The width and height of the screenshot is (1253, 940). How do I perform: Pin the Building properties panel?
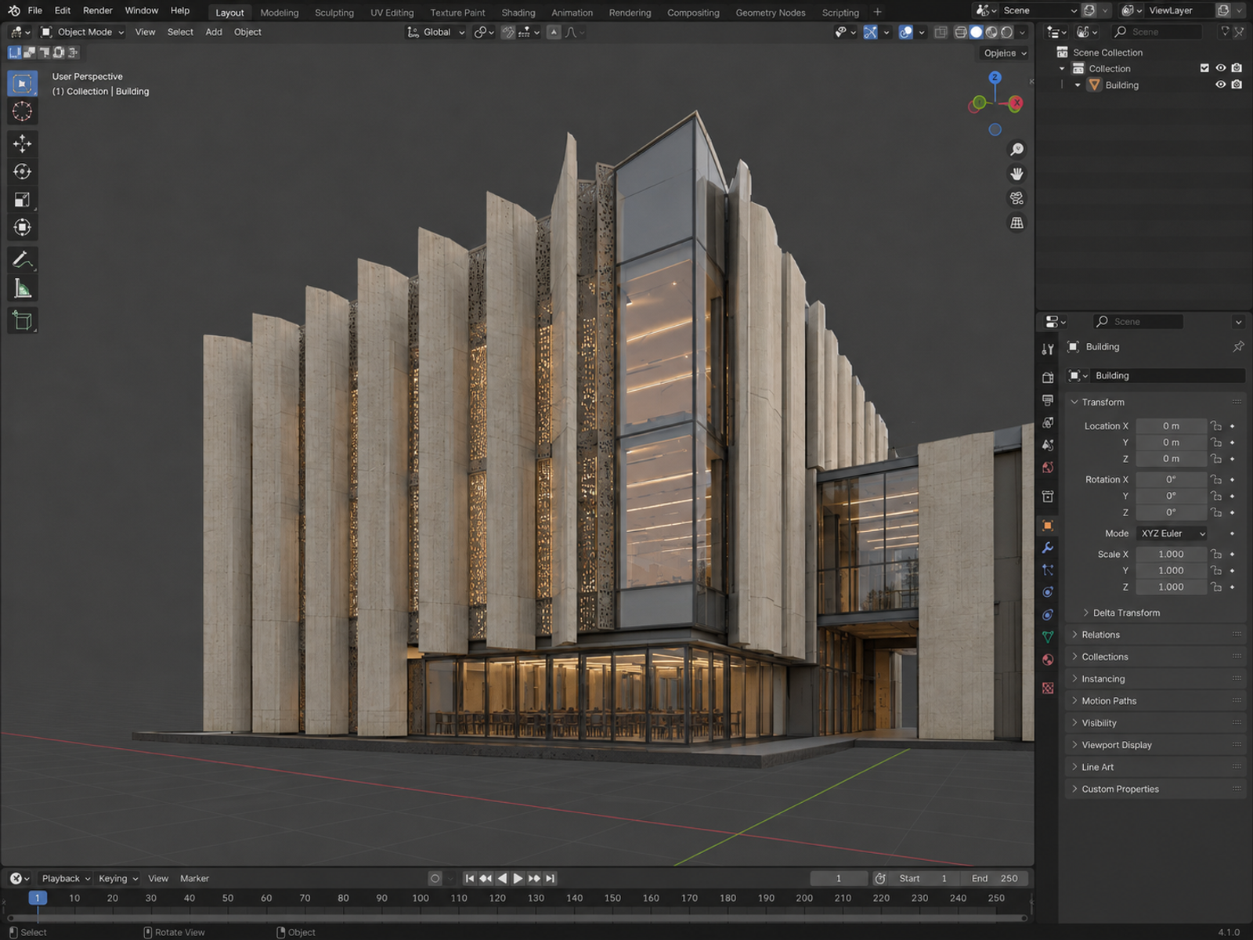point(1238,346)
